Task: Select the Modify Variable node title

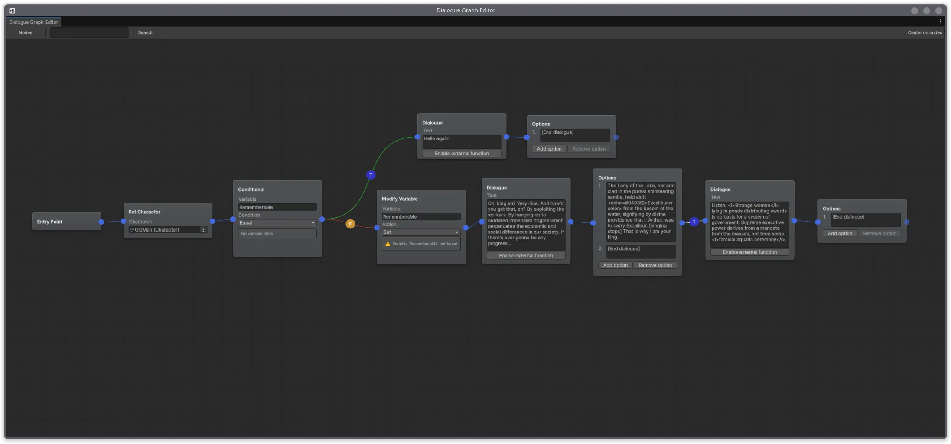Action: point(400,199)
